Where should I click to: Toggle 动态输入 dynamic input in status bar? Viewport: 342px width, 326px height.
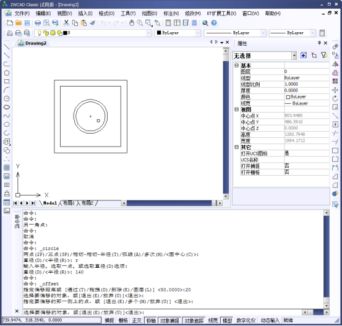(270, 320)
